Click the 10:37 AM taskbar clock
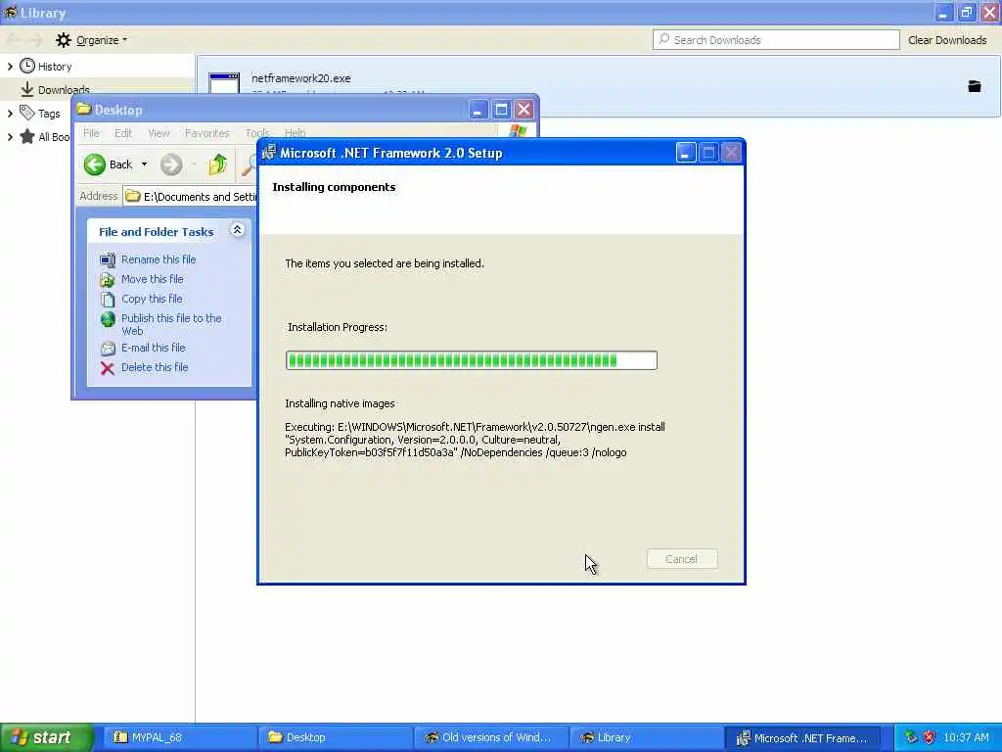Screen dimensions: 1002x752 pyautogui.click(x=966, y=737)
